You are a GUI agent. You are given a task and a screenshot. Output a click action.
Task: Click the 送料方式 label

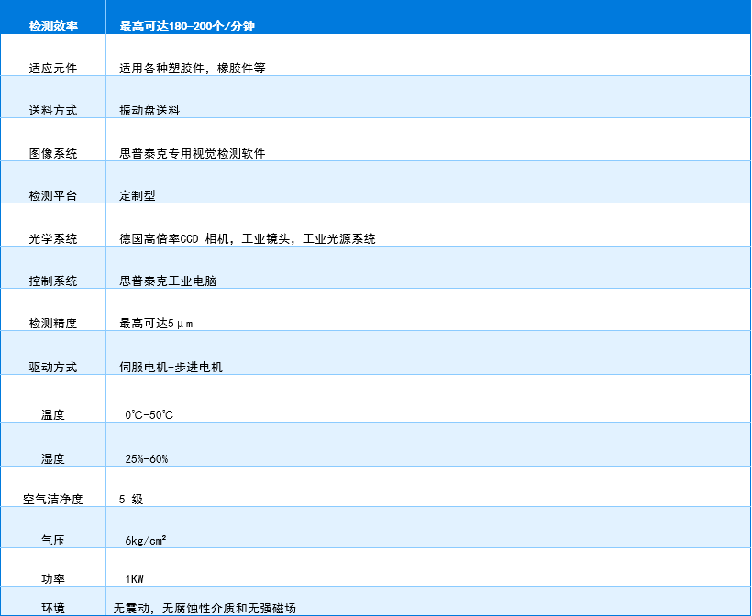(x=53, y=111)
